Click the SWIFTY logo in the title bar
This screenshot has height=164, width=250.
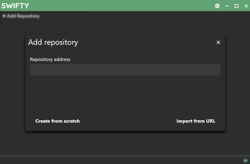15,6
